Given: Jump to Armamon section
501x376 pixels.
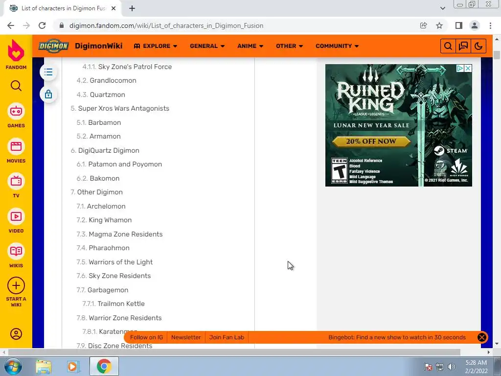Looking at the screenshot, I should point(105,136).
